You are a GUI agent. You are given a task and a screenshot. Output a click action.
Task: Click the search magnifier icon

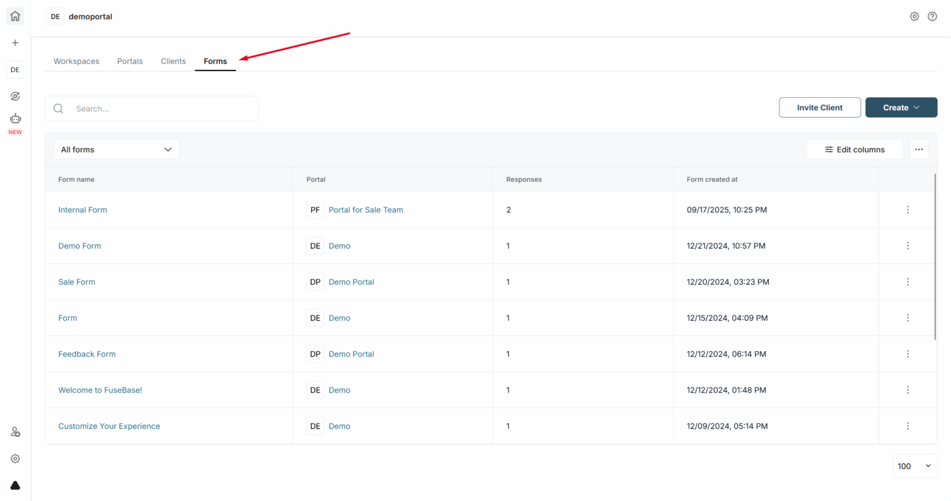coord(58,108)
